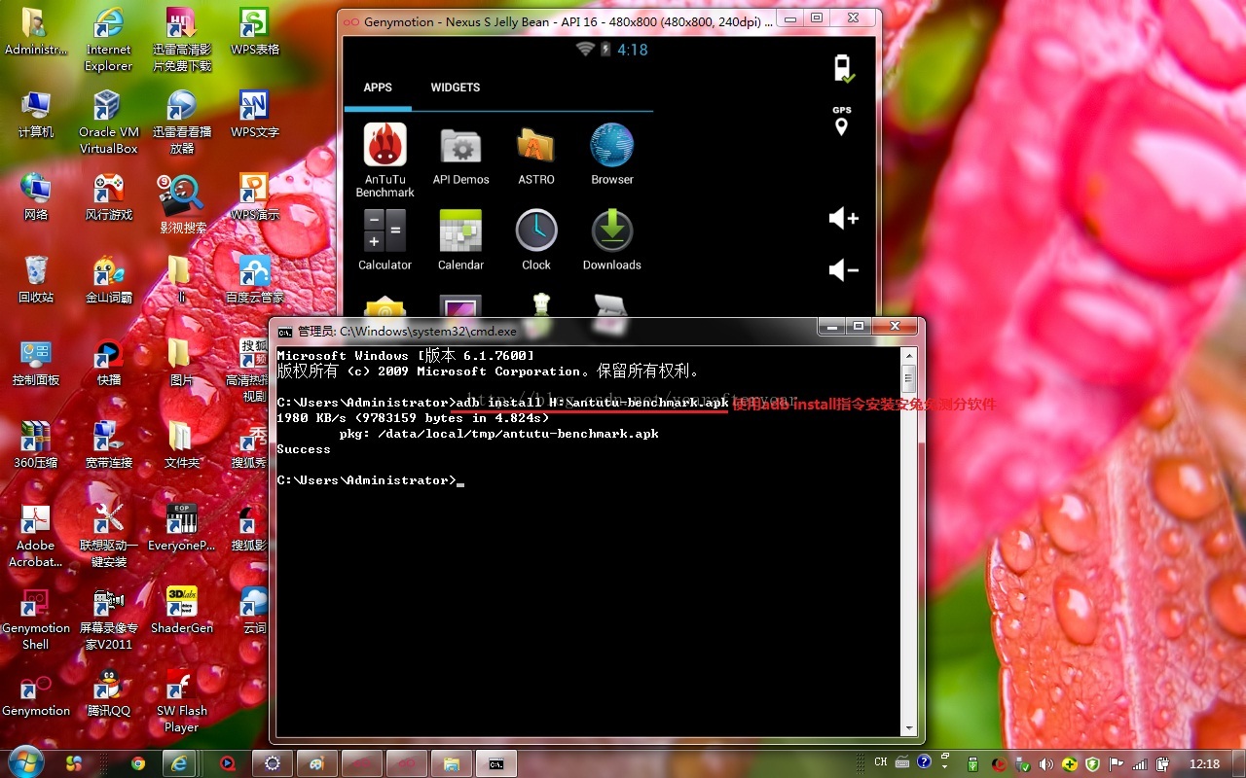The height and width of the screenshot is (778, 1246).
Task: Increase emulator volume with speaker plus
Action: [x=843, y=219]
